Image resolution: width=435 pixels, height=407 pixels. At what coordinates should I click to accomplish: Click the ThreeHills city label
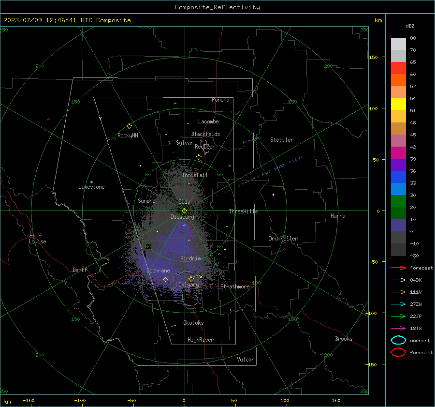(x=243, y=211)
